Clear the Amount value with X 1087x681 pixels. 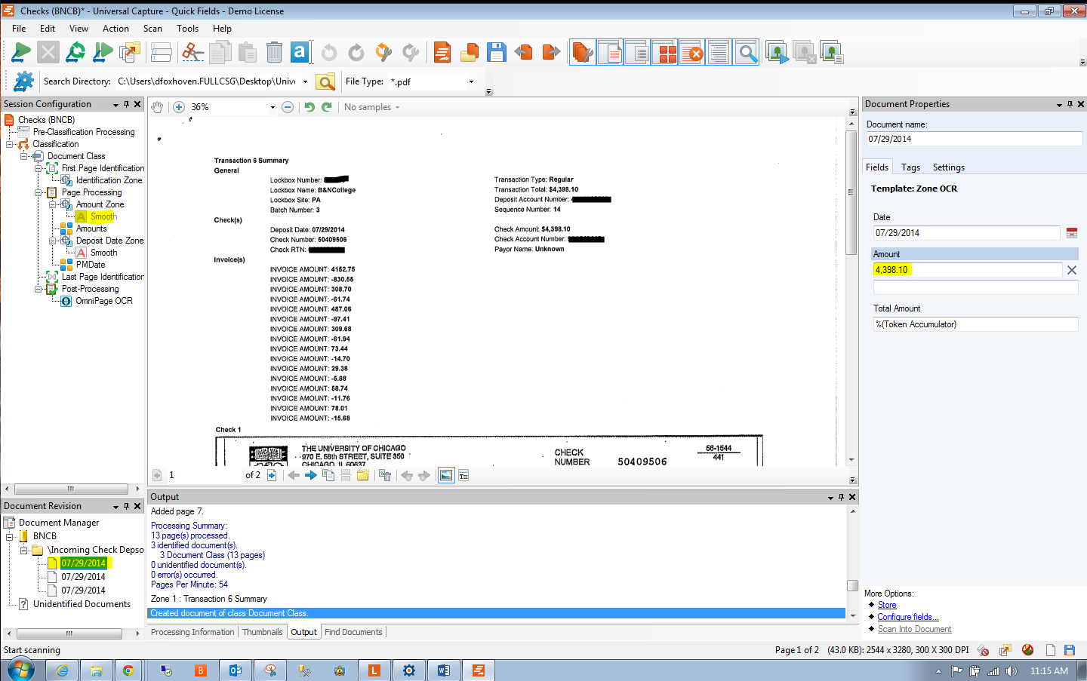click(x=1071, y=270)
